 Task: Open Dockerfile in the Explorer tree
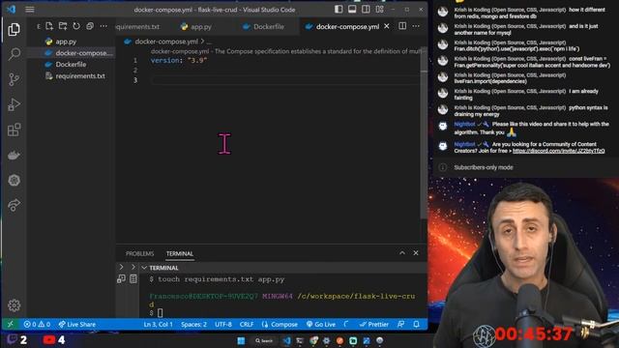(x=71, y=65)
